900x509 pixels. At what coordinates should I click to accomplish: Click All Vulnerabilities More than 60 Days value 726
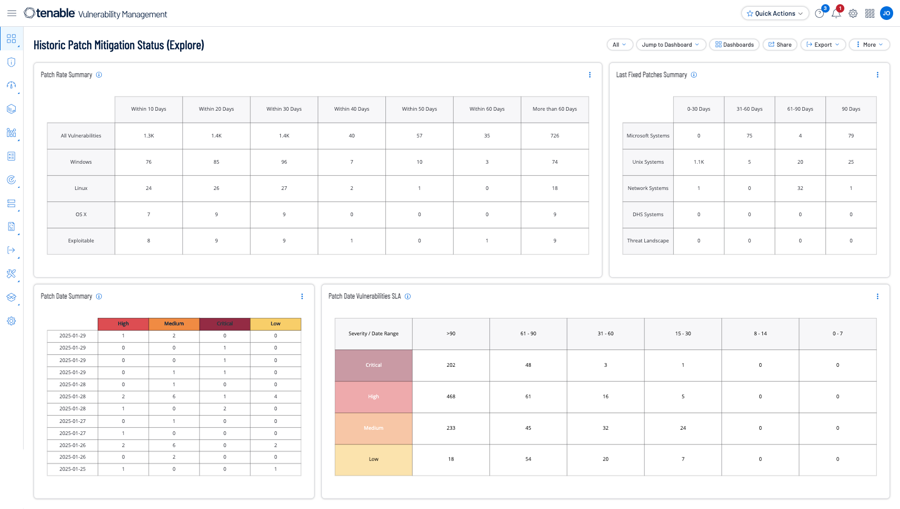554,136
